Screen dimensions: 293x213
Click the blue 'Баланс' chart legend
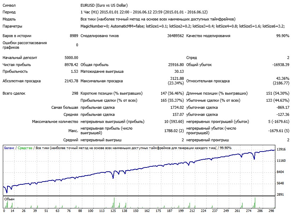(9, 148)
